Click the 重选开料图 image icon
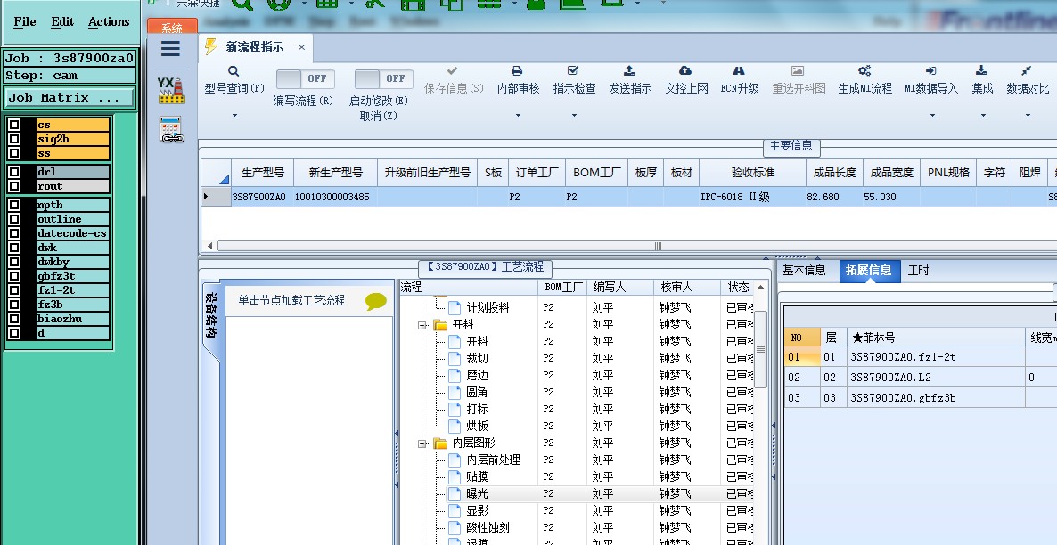The image size is (1057, 545). (x=798, y=70)
